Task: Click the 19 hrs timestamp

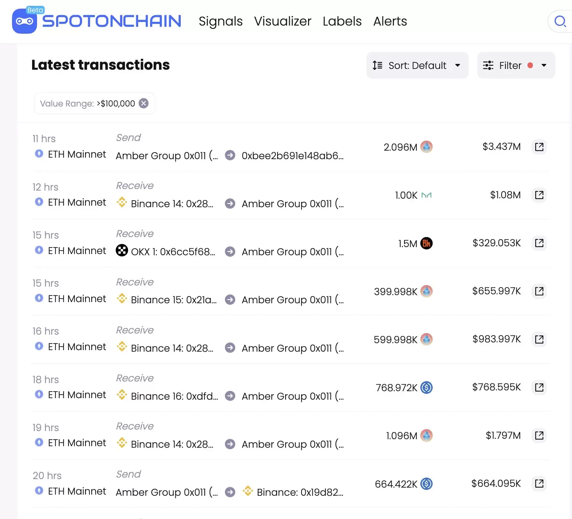Action: coord(46,428)
